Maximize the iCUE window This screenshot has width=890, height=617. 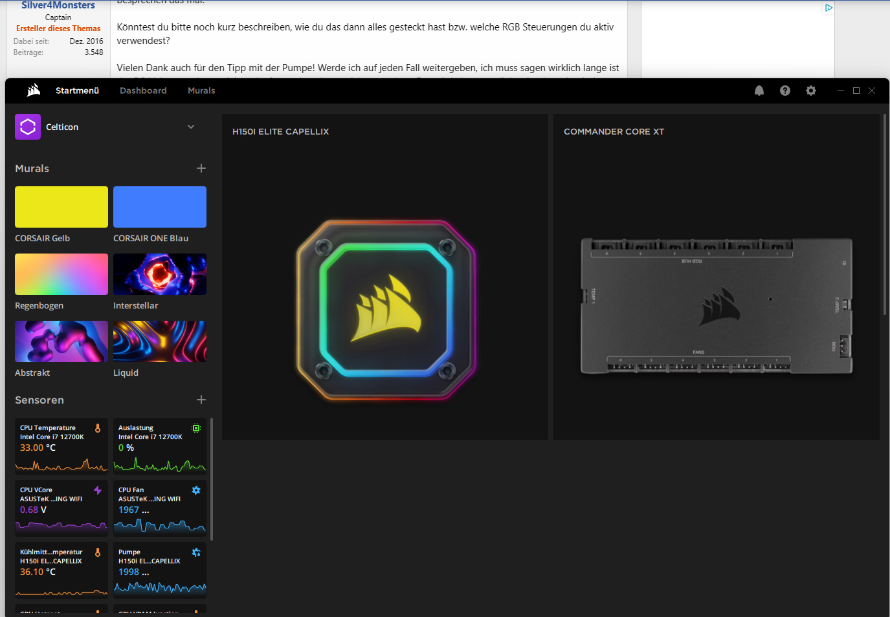click(x=856, y=91)
